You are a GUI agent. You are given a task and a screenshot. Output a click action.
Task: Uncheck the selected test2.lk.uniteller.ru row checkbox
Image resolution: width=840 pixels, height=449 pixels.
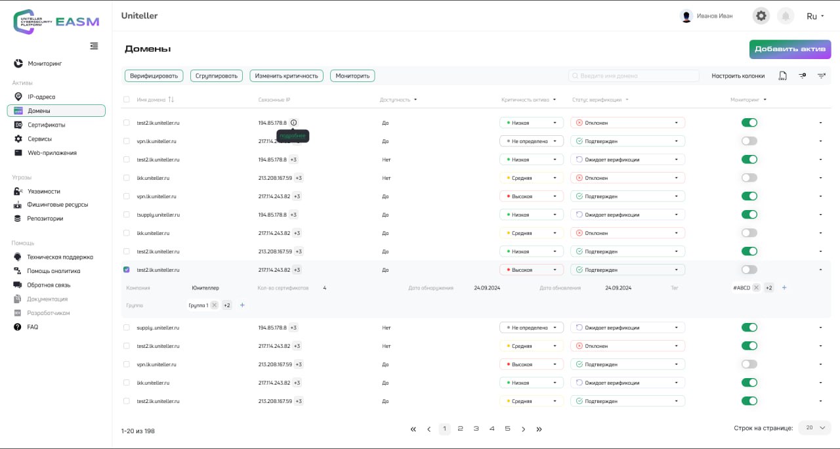point(127,270)
